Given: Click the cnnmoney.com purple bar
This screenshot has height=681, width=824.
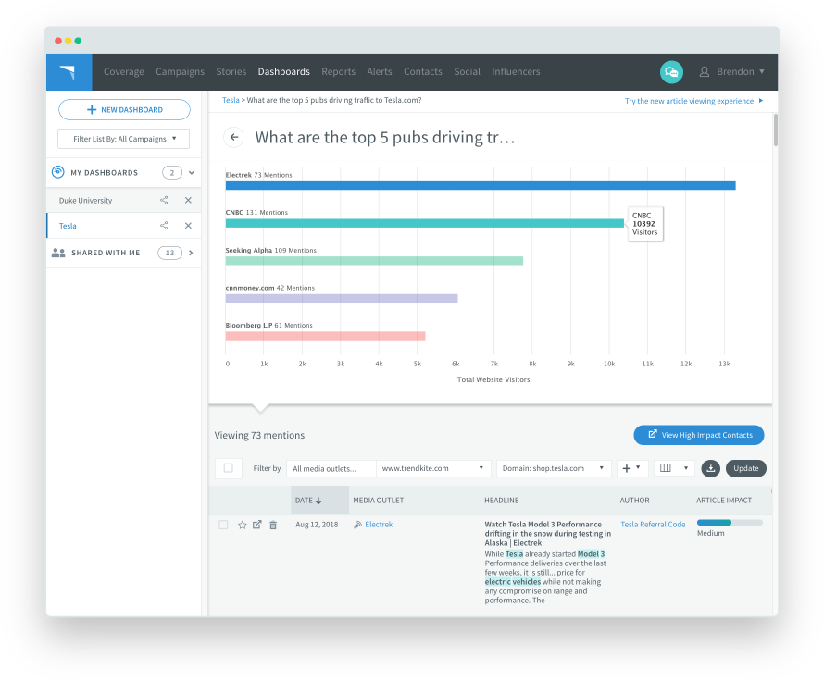Looking at the screenshot, I should coord(342,298).
